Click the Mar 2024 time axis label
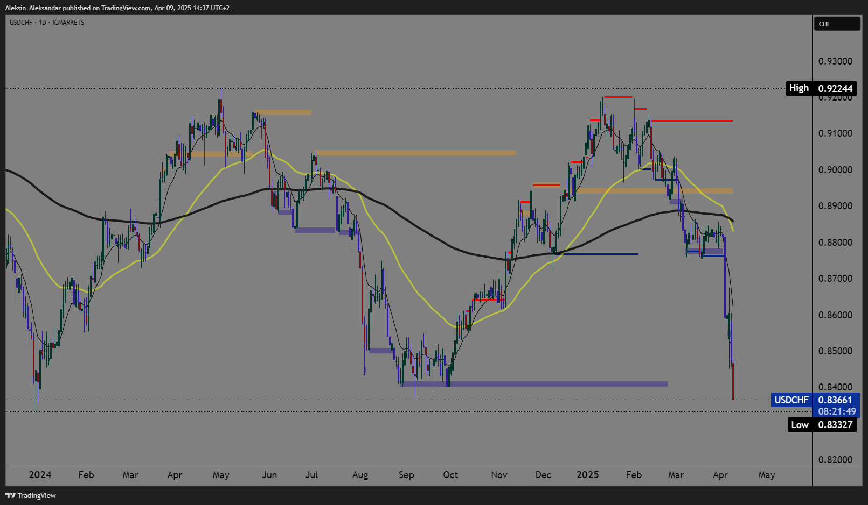 130,475
